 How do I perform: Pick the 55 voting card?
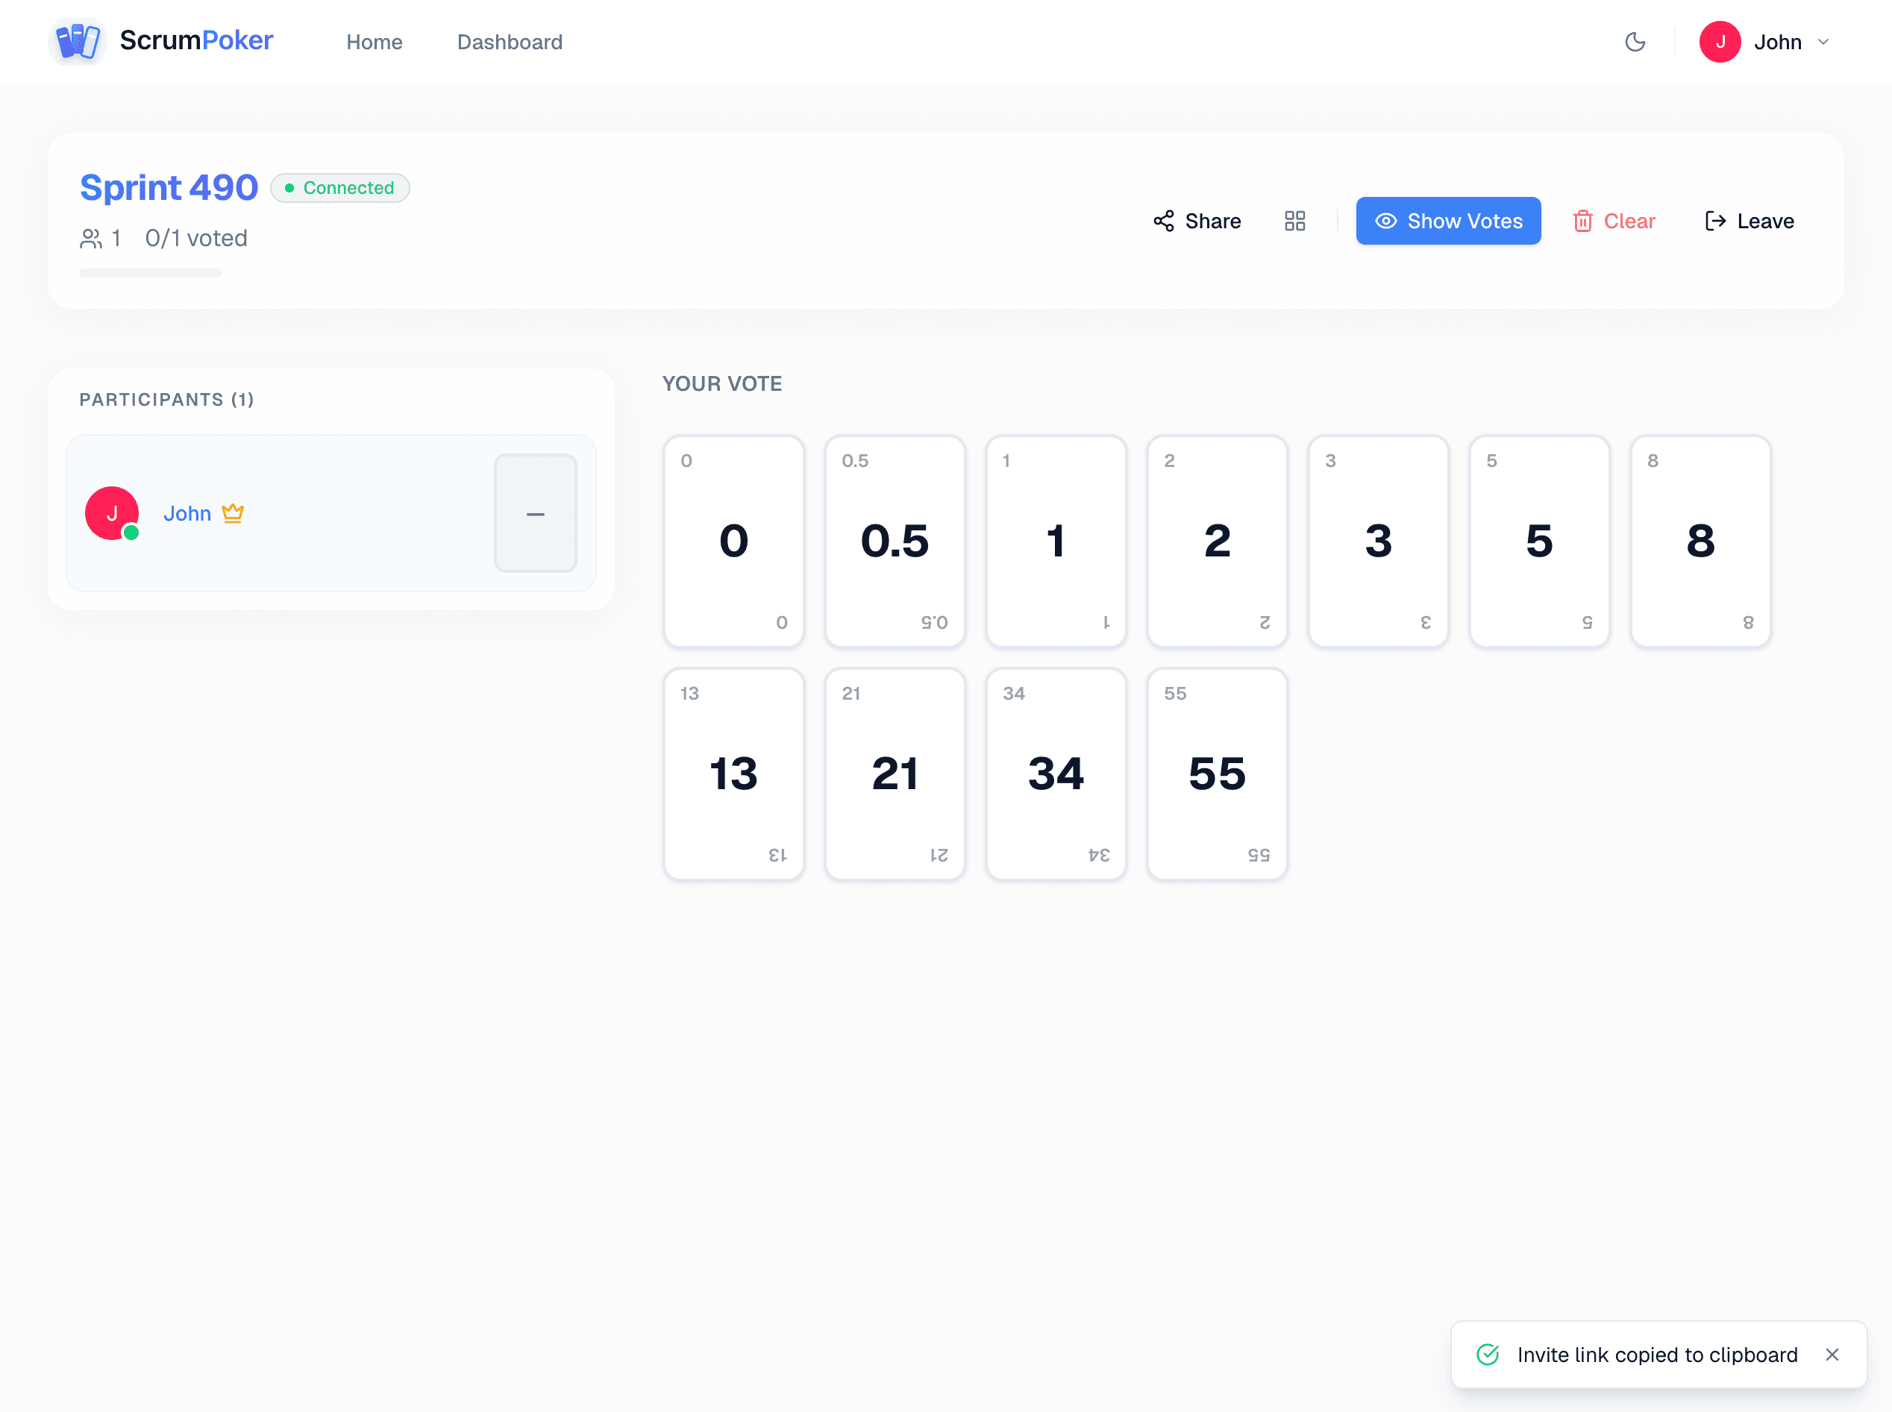[1217, 774]
